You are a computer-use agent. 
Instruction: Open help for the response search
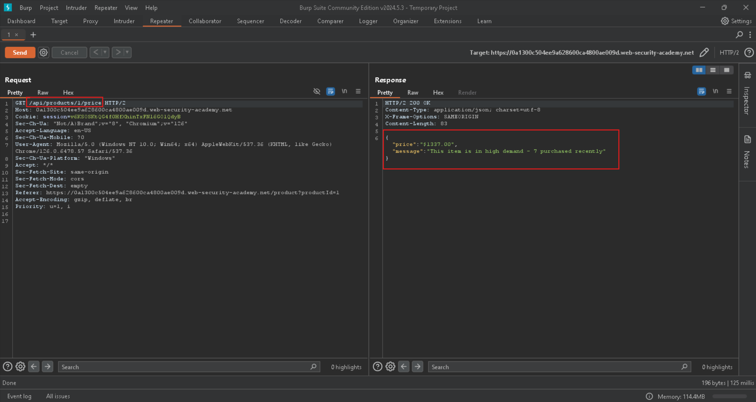pyautogui.click(x=377, y=367)
